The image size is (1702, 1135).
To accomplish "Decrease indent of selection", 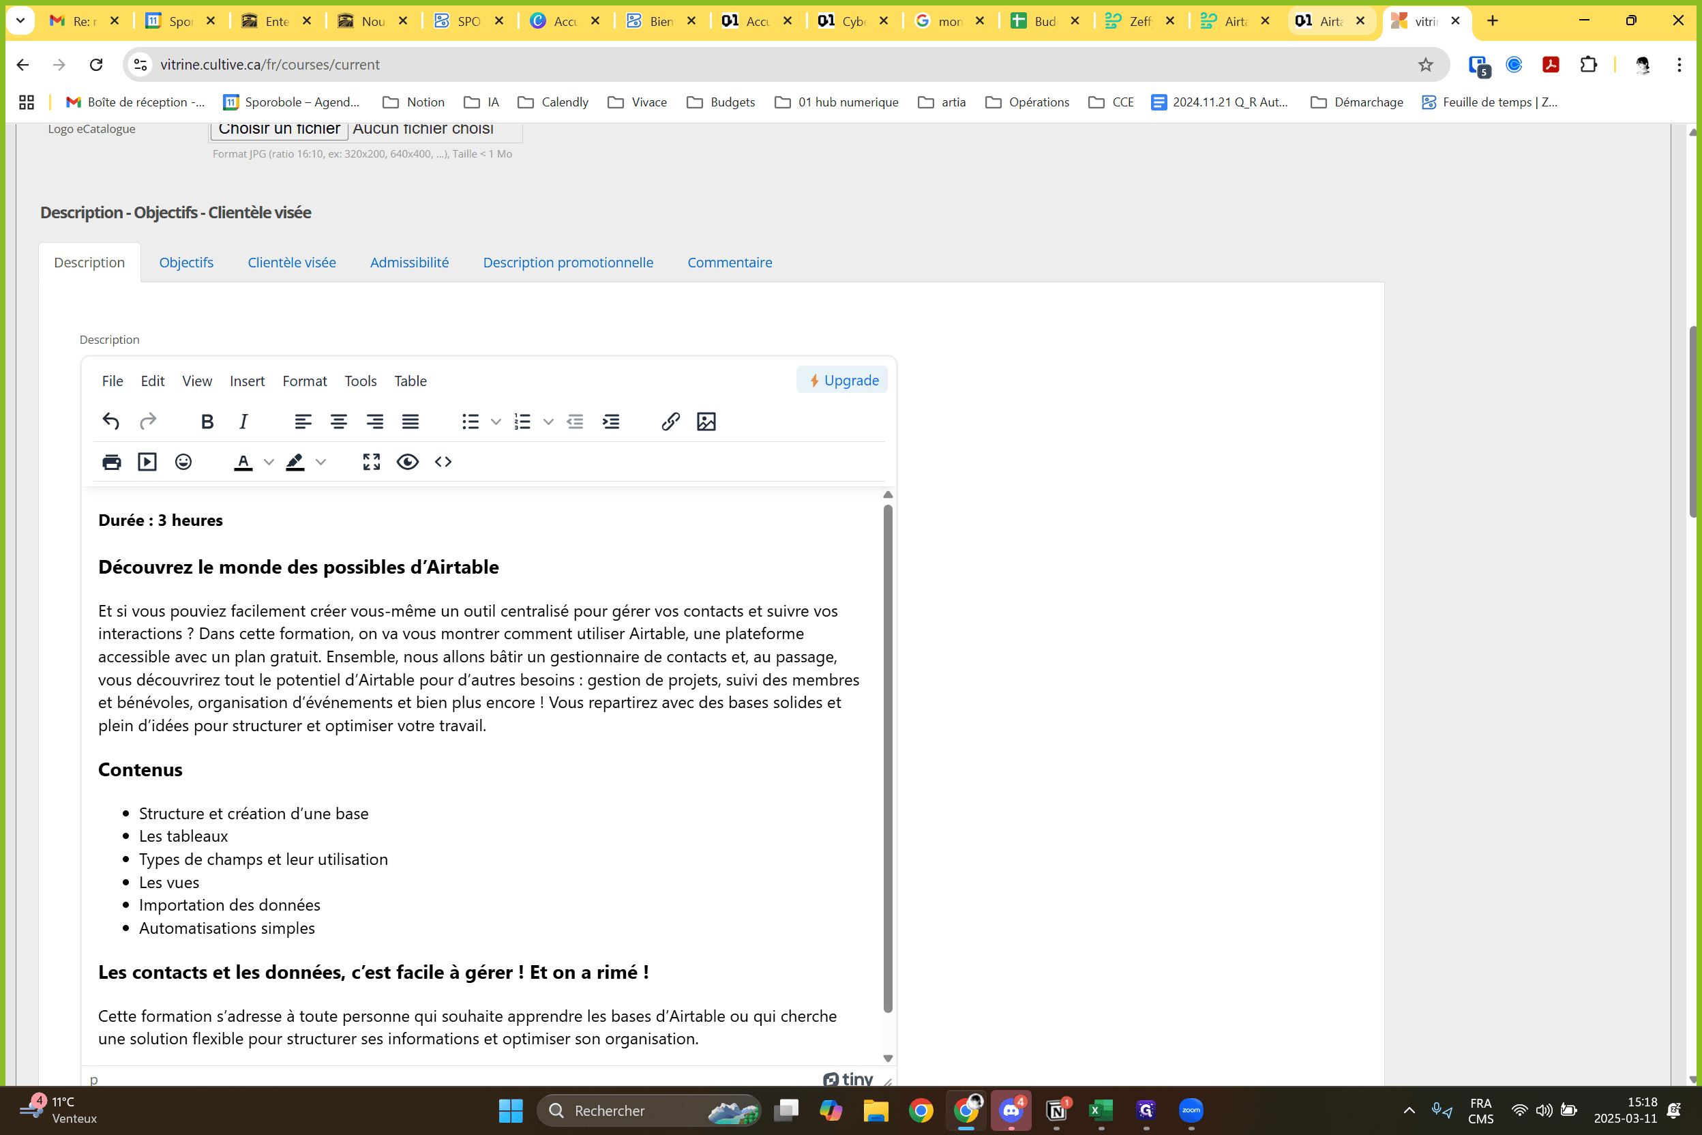I will (x=576, y=422).
